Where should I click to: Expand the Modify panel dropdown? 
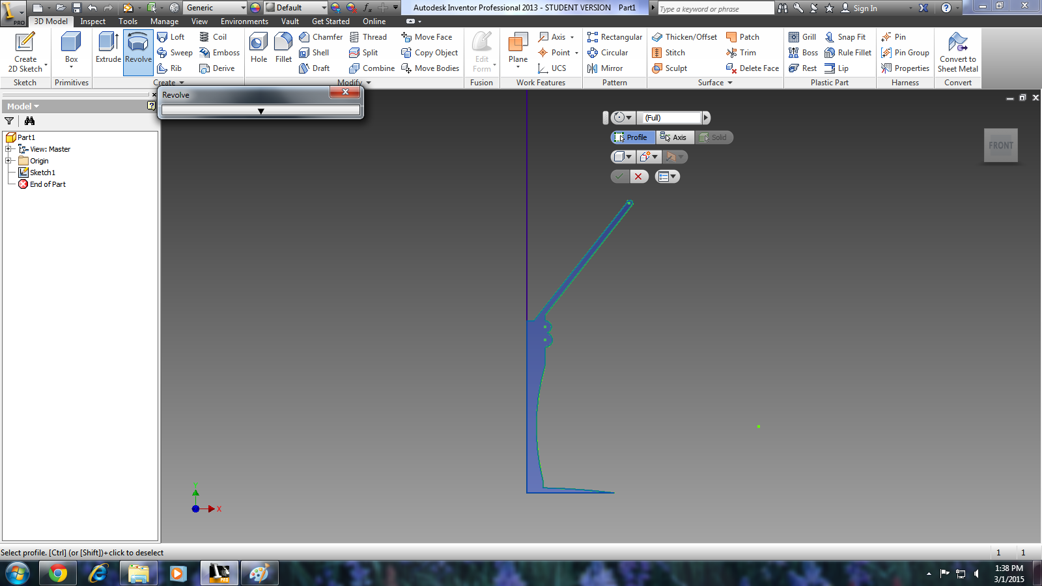[354, 83]
